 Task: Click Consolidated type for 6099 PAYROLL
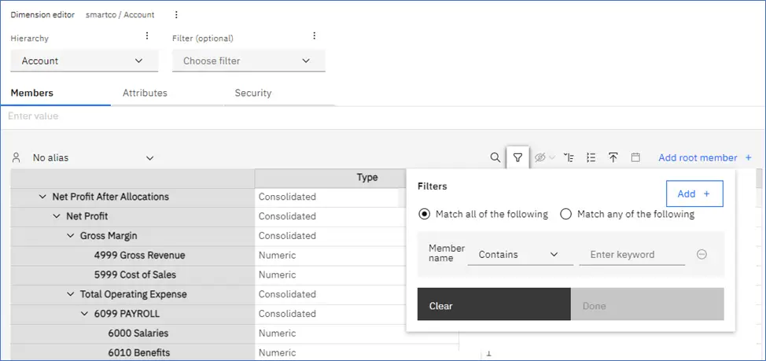(287, 314)
